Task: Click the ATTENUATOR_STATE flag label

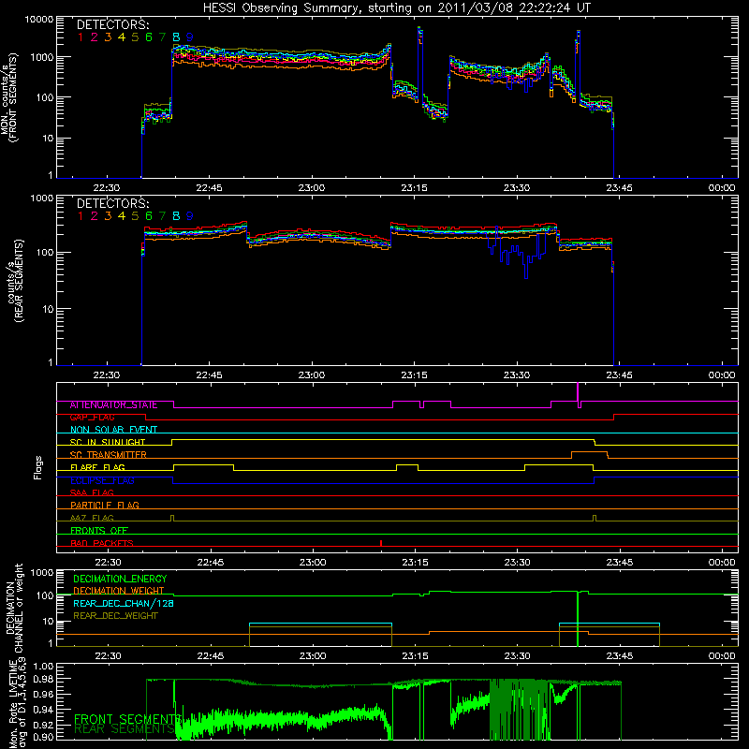Action: [x=113, y=405]
